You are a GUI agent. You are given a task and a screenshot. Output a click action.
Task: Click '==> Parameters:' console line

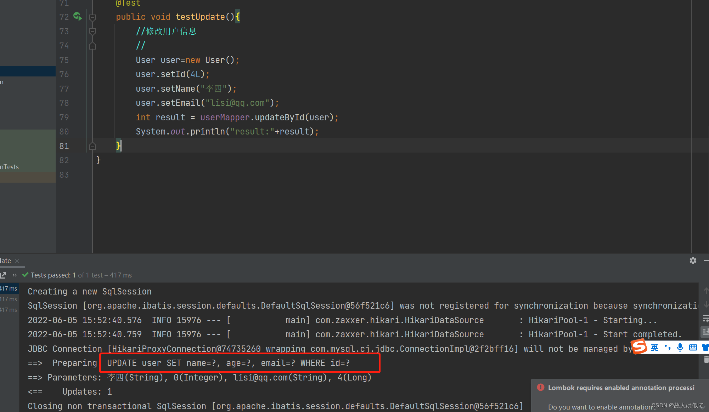tap(199, 378)
